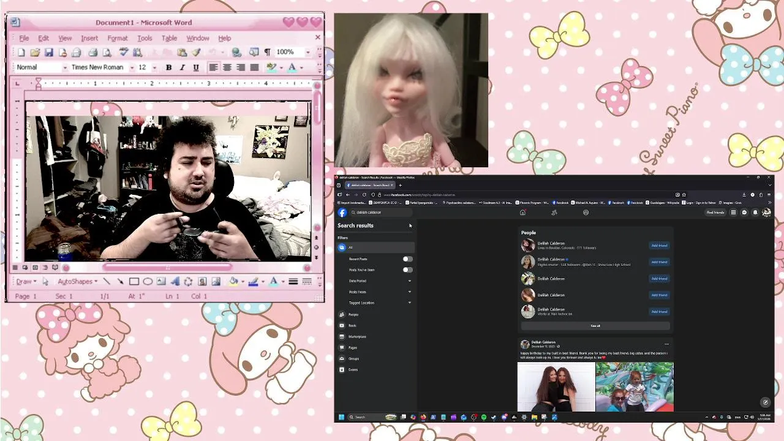Open the 100% zoom dropdown
Viewport: 784px width, 441px height.
(x=307, y=53)
